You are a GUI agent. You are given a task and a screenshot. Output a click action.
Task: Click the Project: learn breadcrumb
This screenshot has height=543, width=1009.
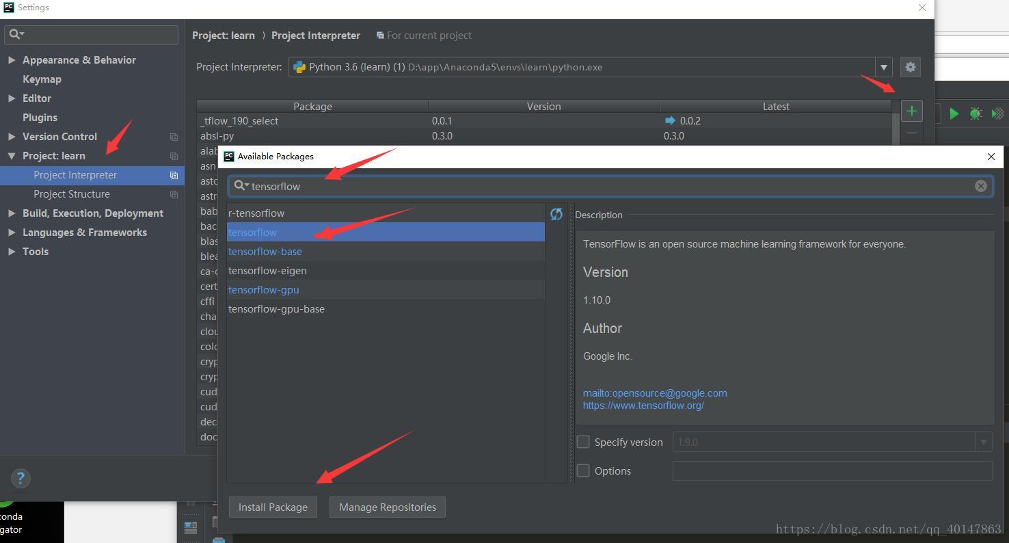pyautogui.click(x=224, y=36)
